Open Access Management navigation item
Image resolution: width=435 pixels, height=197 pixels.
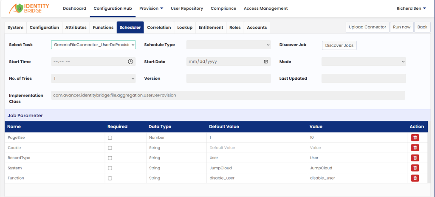[x=266, y=8]
